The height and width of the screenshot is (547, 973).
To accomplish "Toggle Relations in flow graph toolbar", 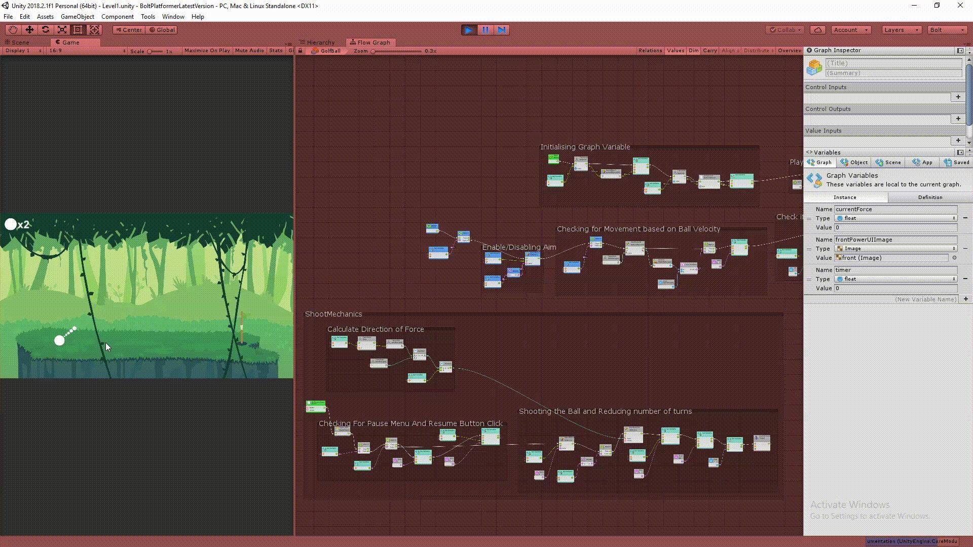I will [x=650, y=51].
